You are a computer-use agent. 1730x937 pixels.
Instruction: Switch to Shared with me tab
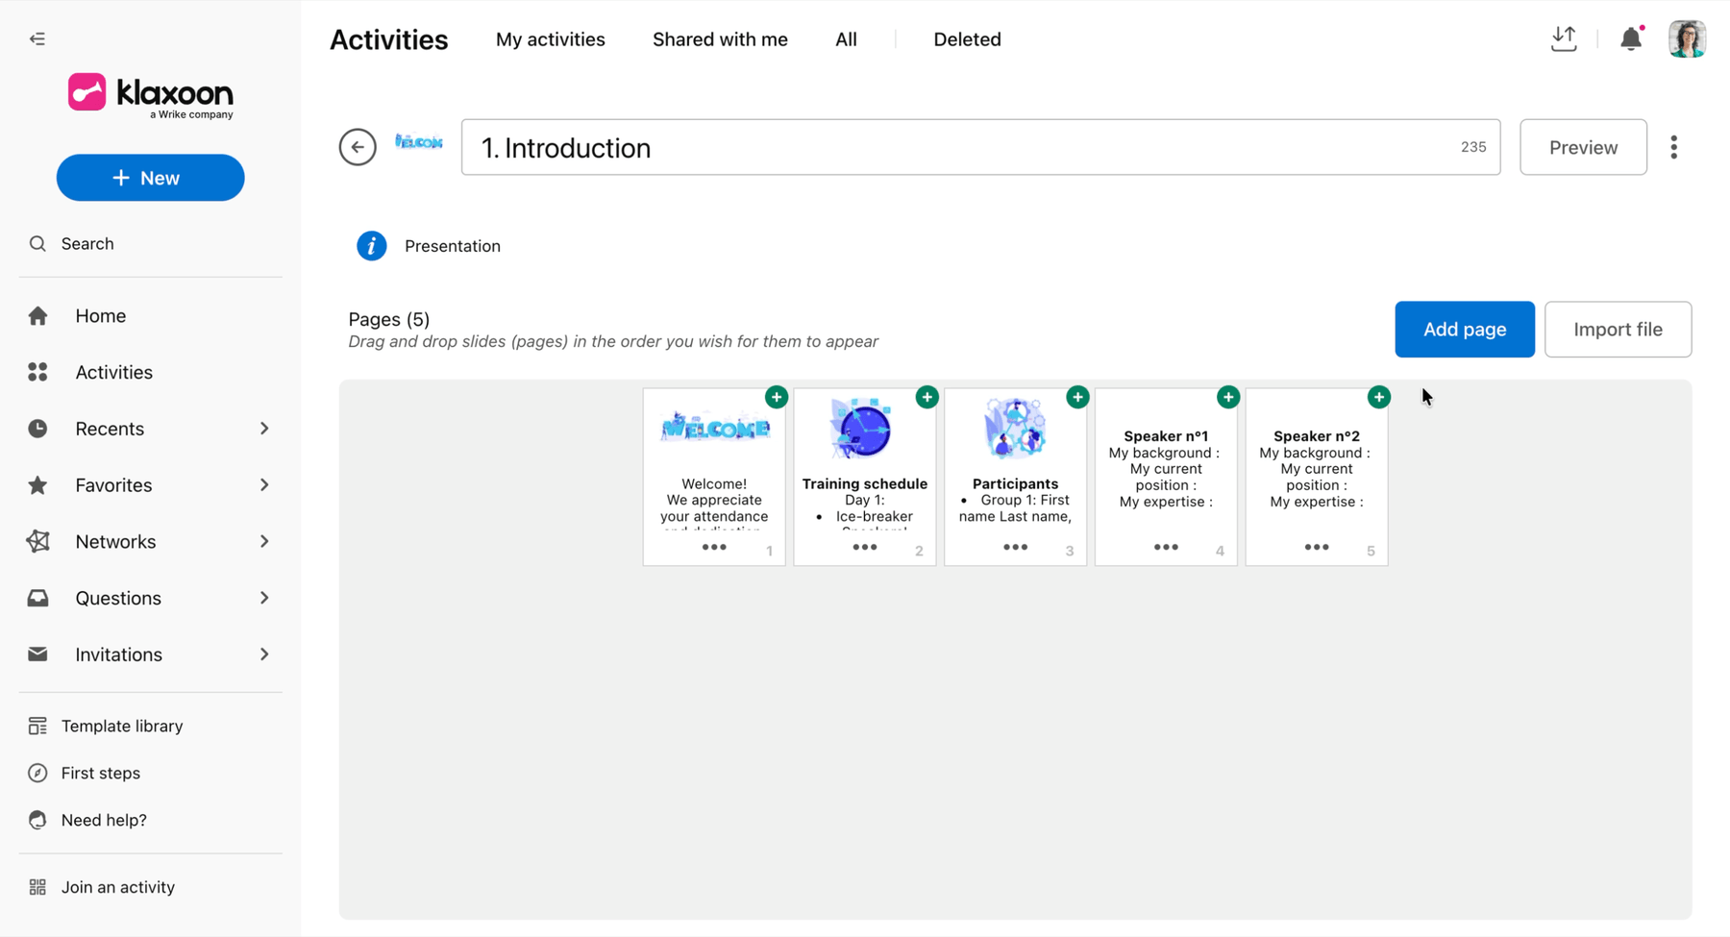tap(720, 39)
